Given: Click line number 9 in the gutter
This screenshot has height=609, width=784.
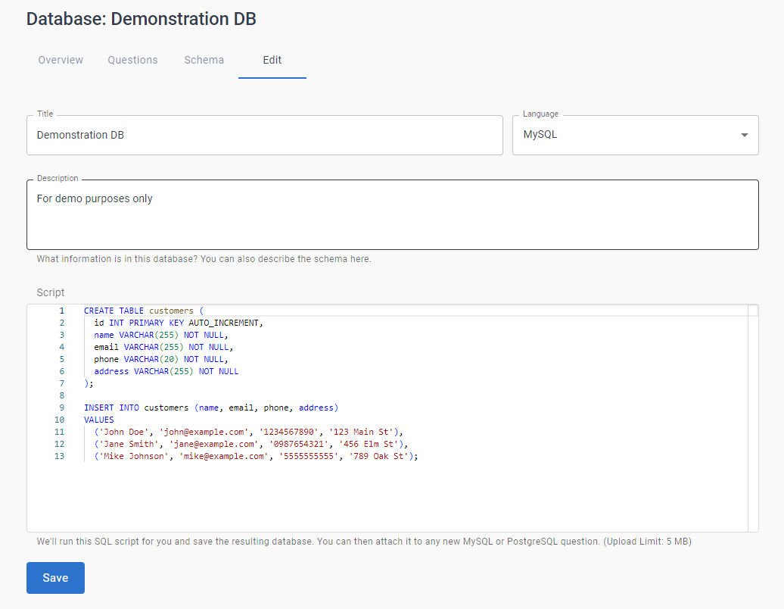Looking at the screenshot, I should 62,408.
